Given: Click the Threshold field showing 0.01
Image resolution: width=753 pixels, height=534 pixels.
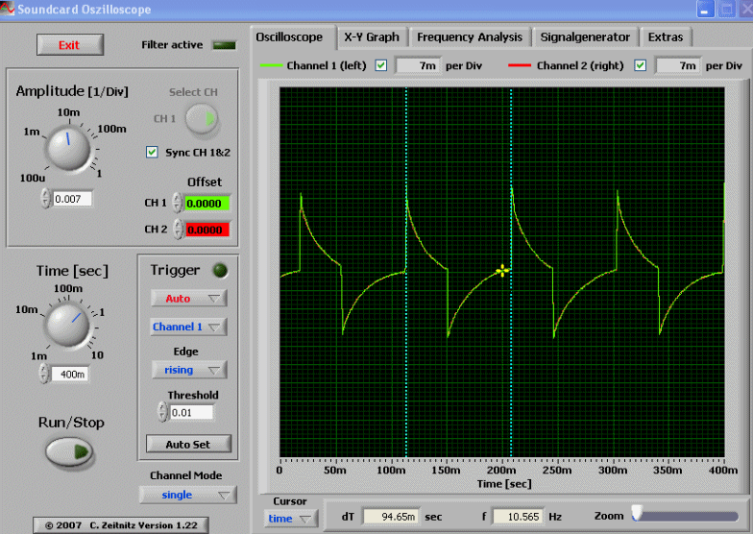Looking at the screenshot, I should coord(192,413).
